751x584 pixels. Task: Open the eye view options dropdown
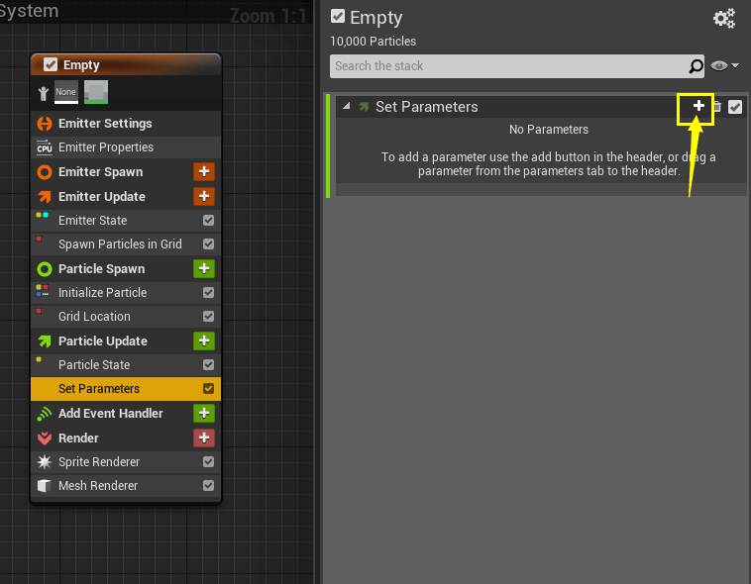[724, 65]
